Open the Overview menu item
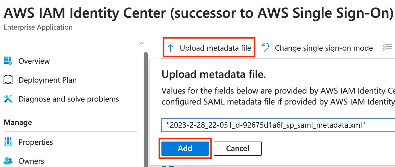 point(34,61)
